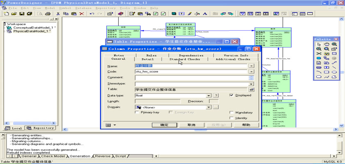
Task: Click the 确定 (OK) button
Action: pos(164,125)
